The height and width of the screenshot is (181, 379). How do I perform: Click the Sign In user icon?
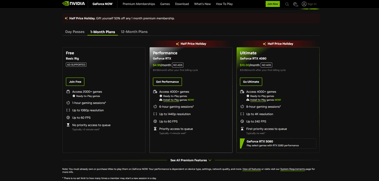coord(304,4)
